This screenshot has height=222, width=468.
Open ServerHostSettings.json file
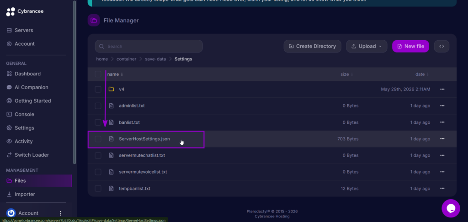[144, 139]
